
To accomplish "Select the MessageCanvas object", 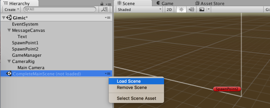I will pyautogui.click(x=28, y=30).
